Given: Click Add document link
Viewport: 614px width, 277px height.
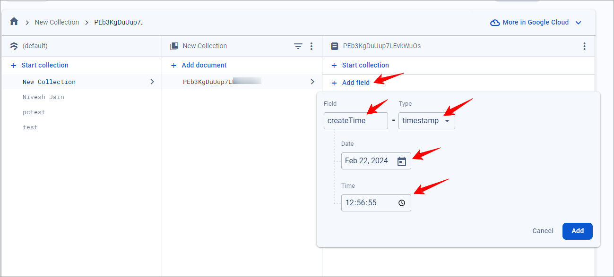Looking at the screenshot, I should tap(204, 65).
